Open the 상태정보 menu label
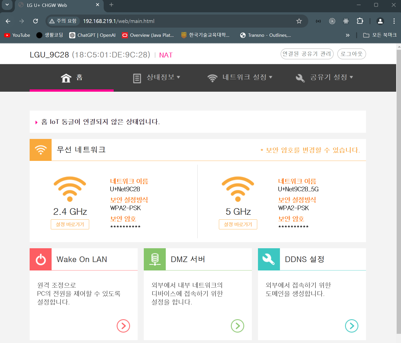The height and width of the screenshot is (343, 401). tap(161, 77)
